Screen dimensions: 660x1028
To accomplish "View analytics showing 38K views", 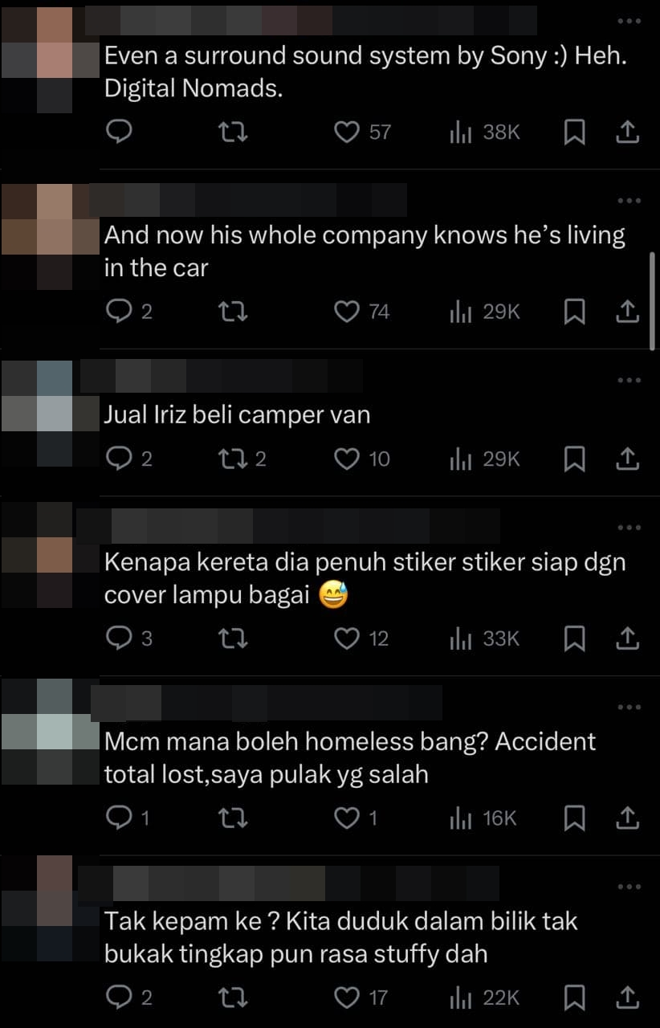I will click(485, 132).
